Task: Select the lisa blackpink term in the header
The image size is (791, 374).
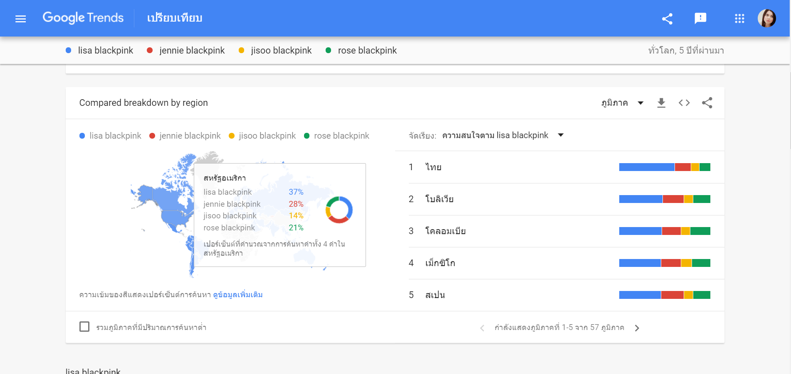Action: click(100, 50)
